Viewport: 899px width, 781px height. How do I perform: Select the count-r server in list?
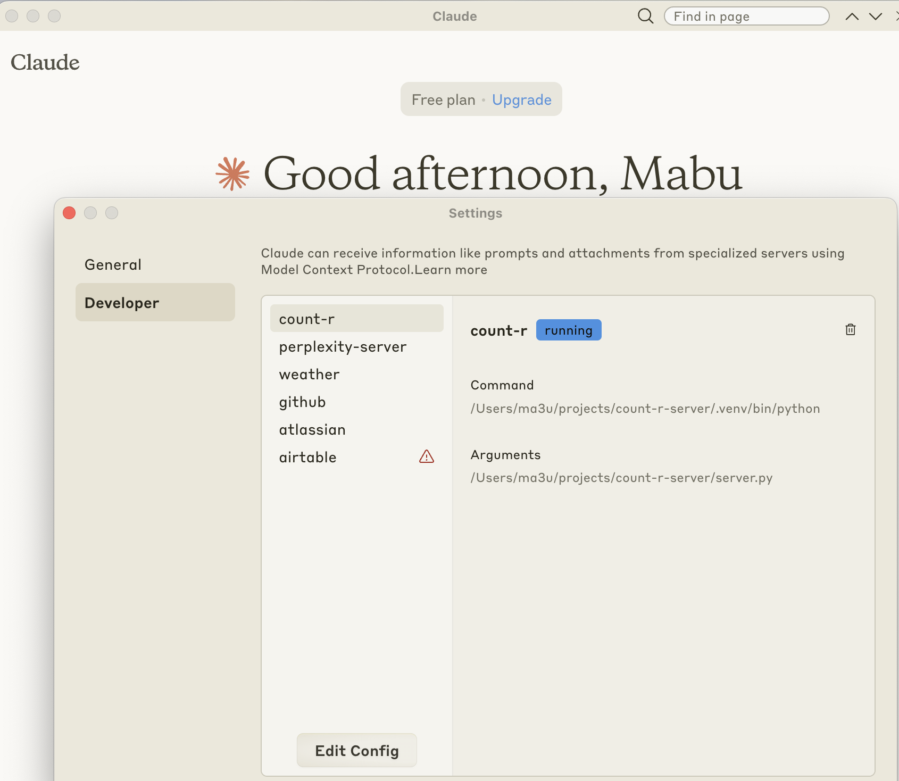356,318
